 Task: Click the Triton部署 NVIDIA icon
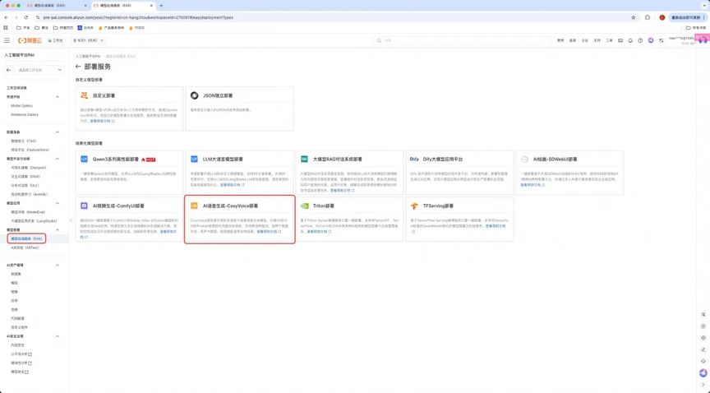[305, 206]
